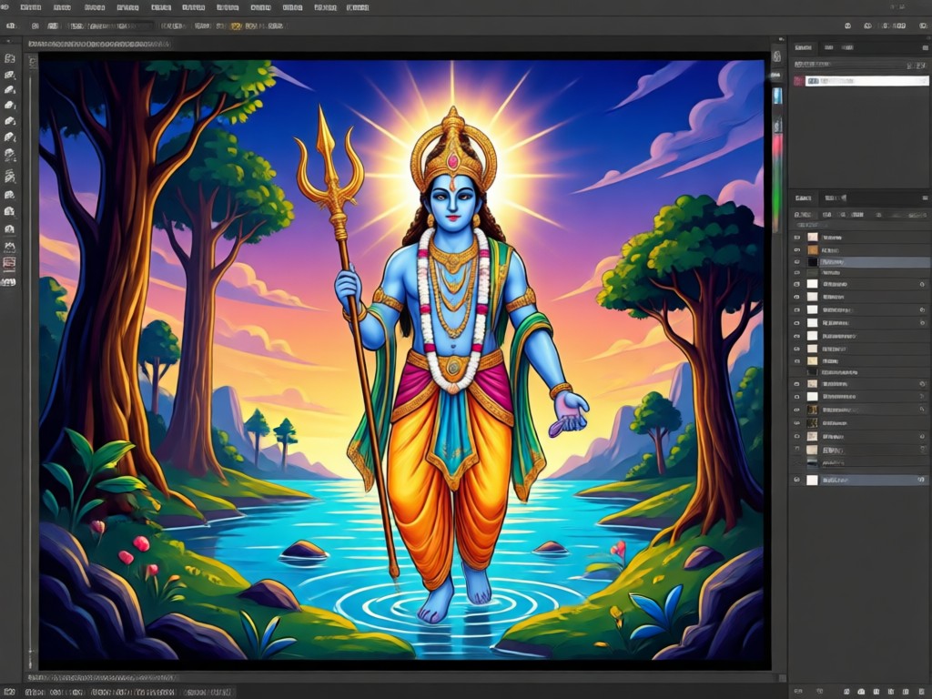Viewport: 932px width, 699px height.
Task: Select the first tab of the layers panel
Action: pos(804,198)
